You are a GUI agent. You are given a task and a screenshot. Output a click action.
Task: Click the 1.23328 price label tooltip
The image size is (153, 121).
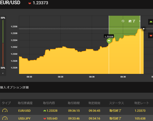109,37
